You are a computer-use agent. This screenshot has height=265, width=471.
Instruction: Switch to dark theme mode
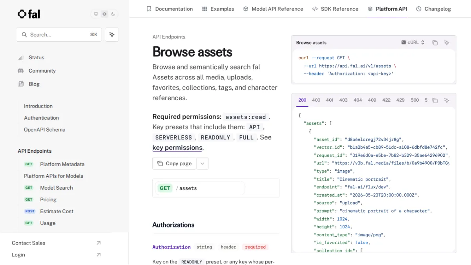coord(113,14)
